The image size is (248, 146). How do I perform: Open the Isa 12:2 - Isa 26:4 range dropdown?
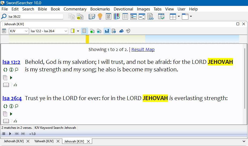coord(49,31)
